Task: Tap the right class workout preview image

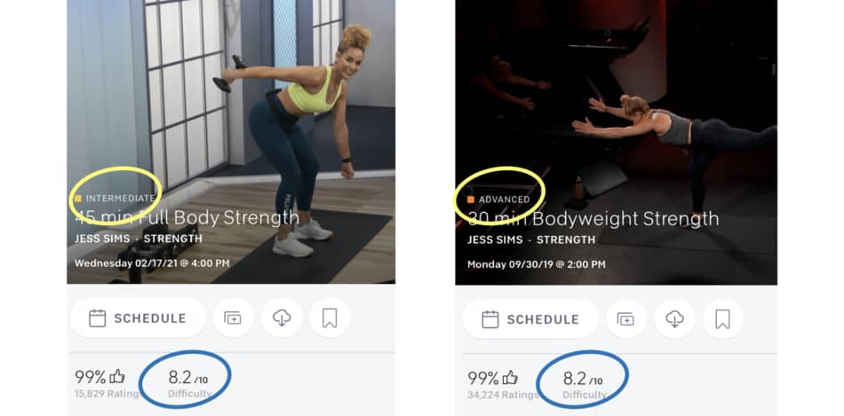Action: coord(616,142)
